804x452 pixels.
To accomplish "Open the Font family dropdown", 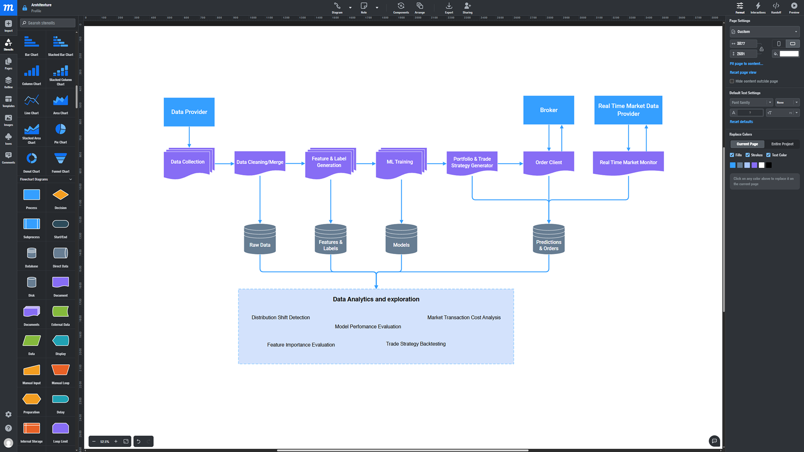I will pos(751,102).
